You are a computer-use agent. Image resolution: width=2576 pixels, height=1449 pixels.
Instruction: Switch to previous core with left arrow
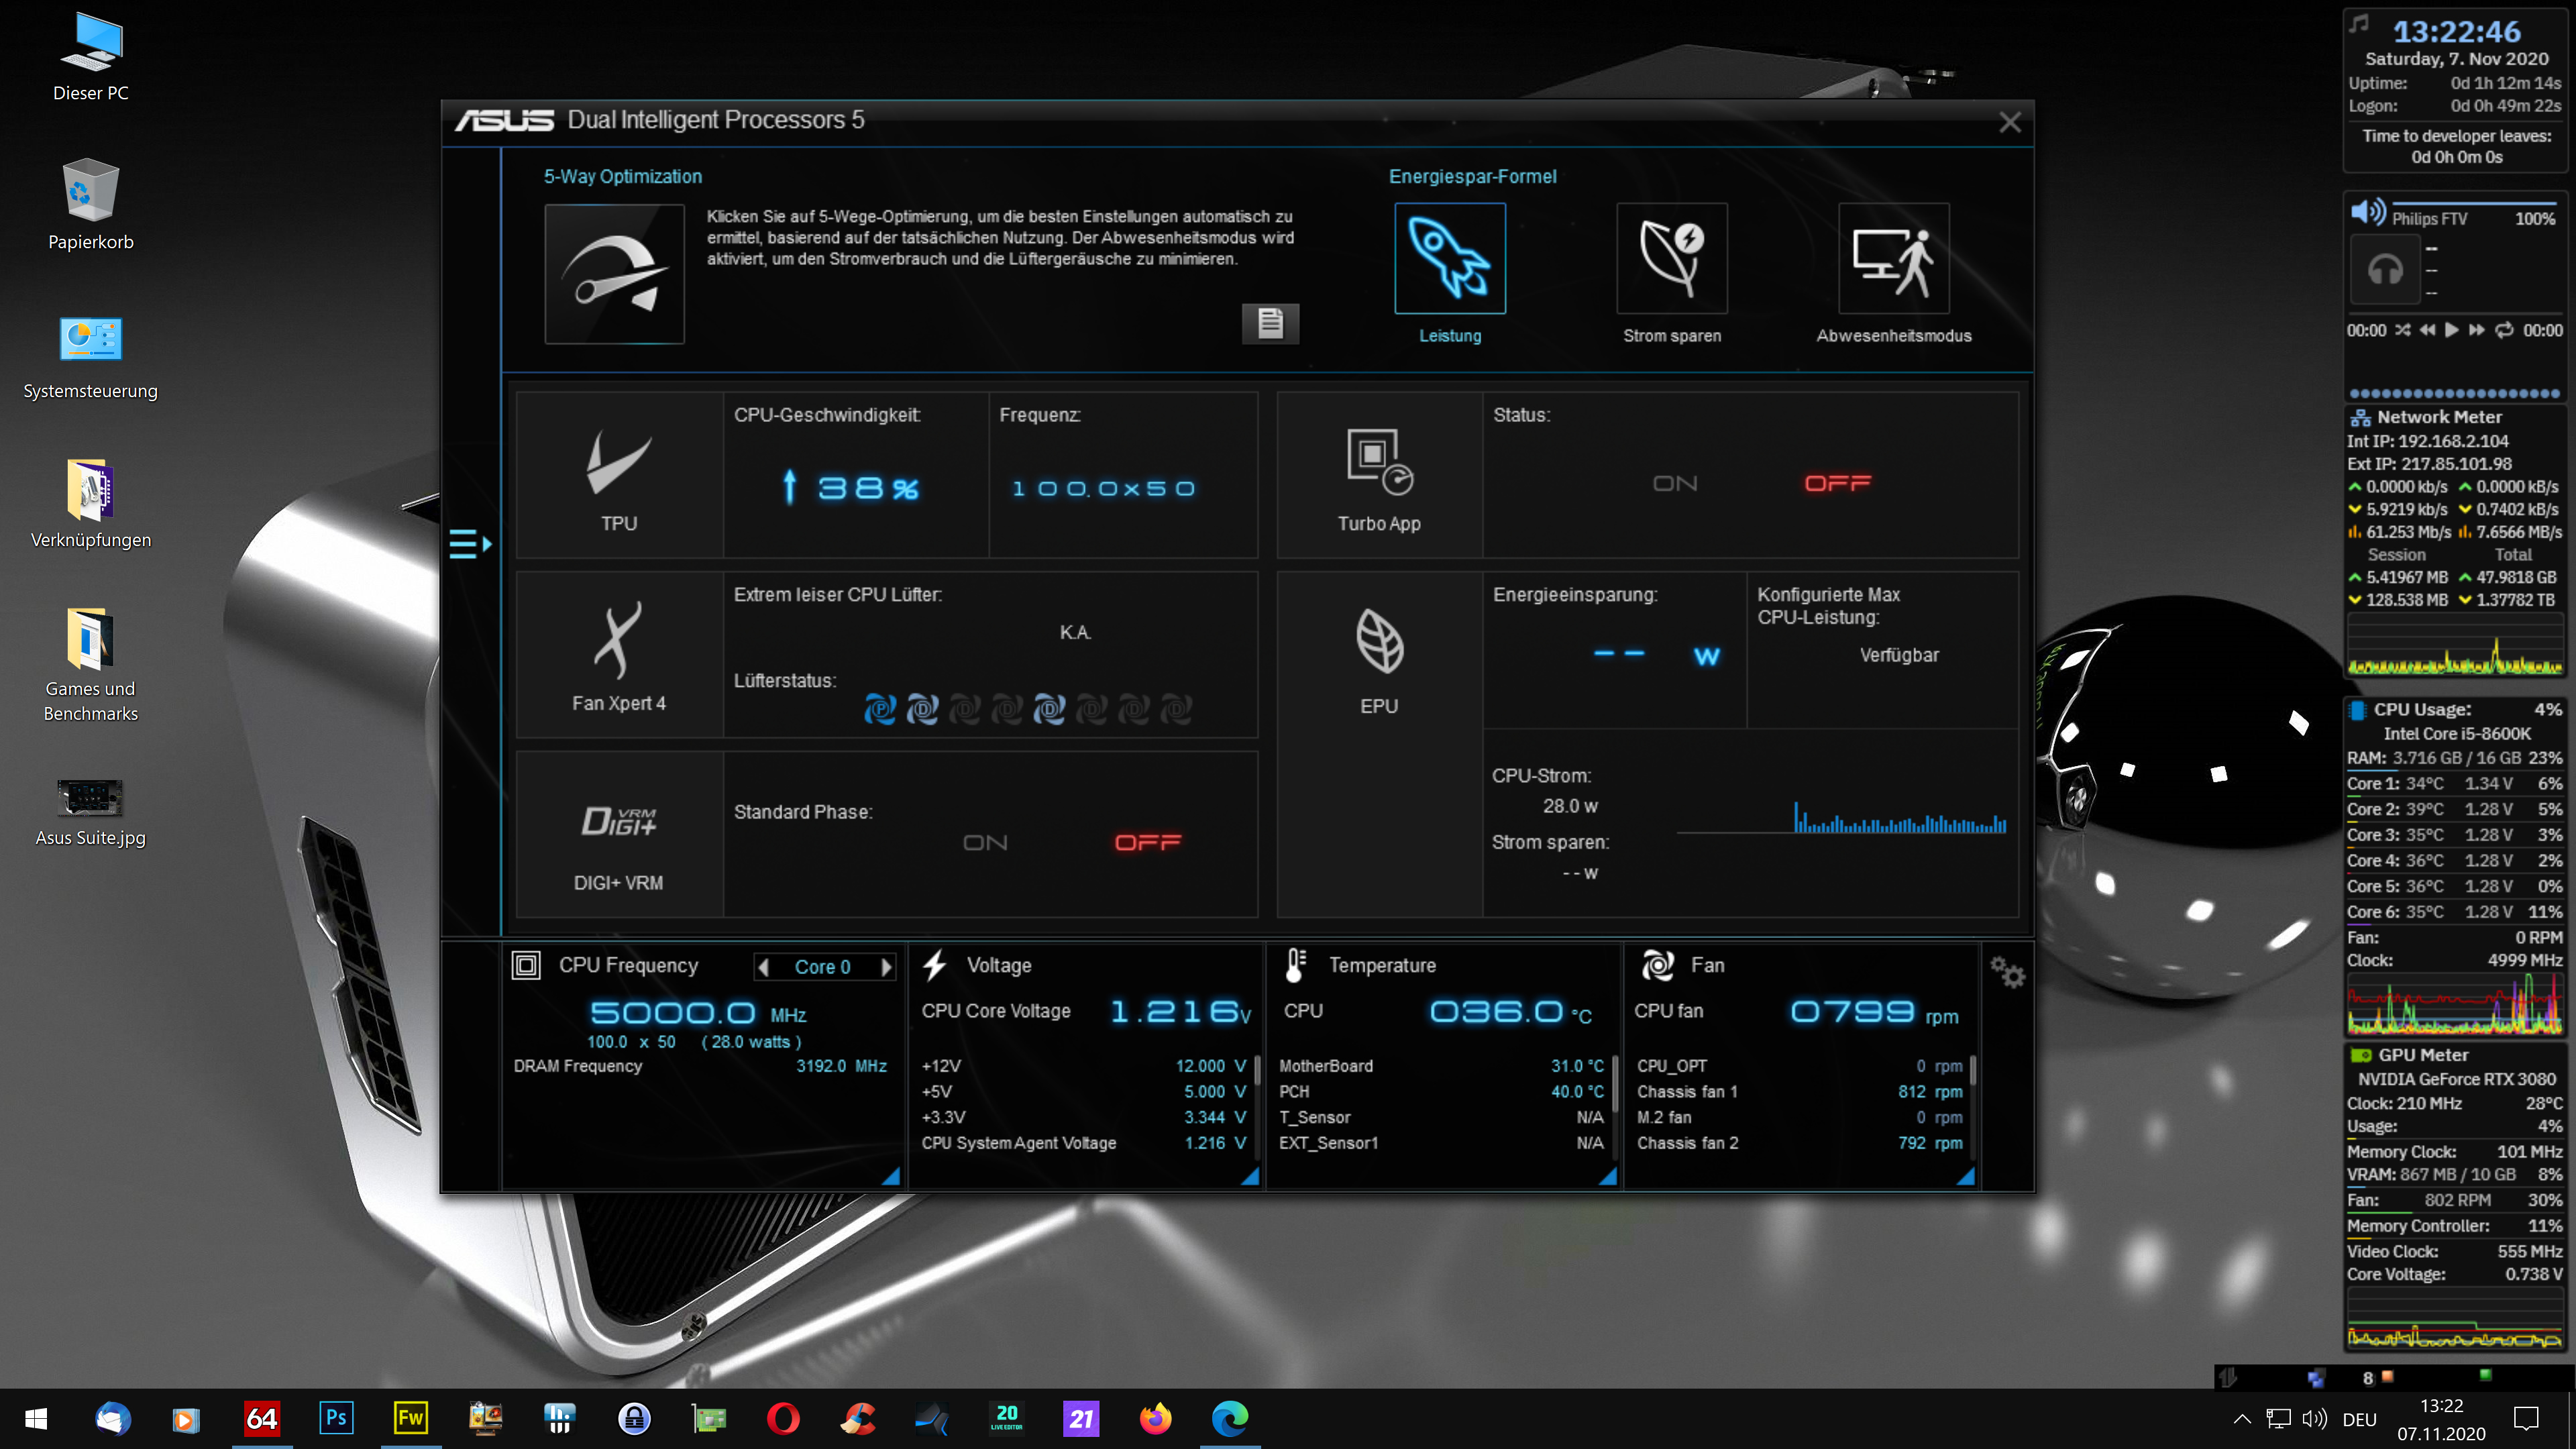click(x=764, y=967)
